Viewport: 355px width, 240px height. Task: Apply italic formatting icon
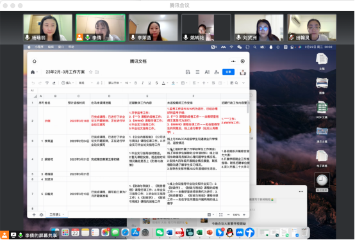coord(143,83)
